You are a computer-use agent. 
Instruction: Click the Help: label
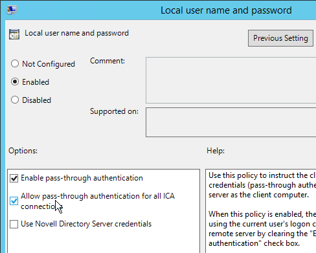point(216,151)
